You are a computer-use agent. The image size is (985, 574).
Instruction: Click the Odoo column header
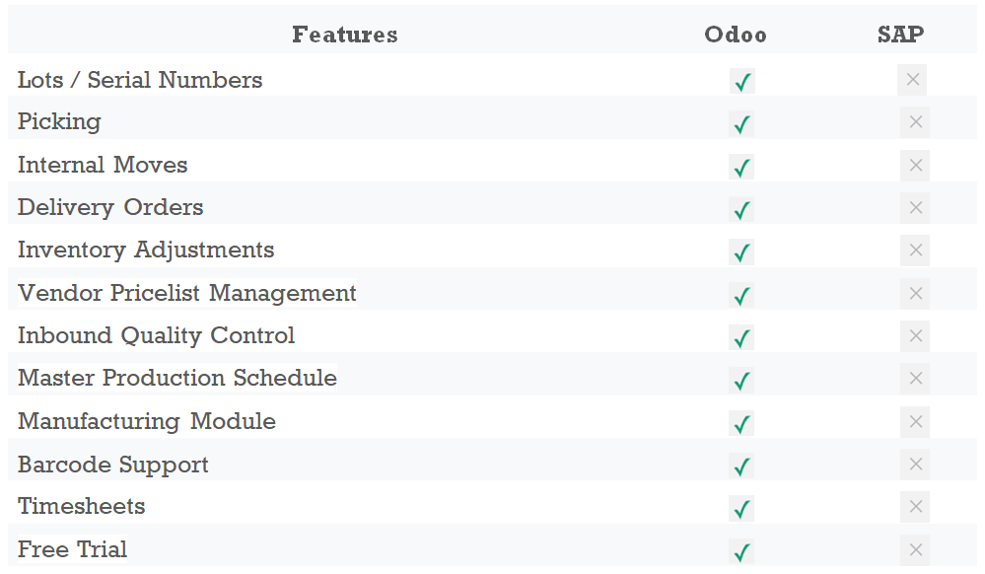(736, 35)
